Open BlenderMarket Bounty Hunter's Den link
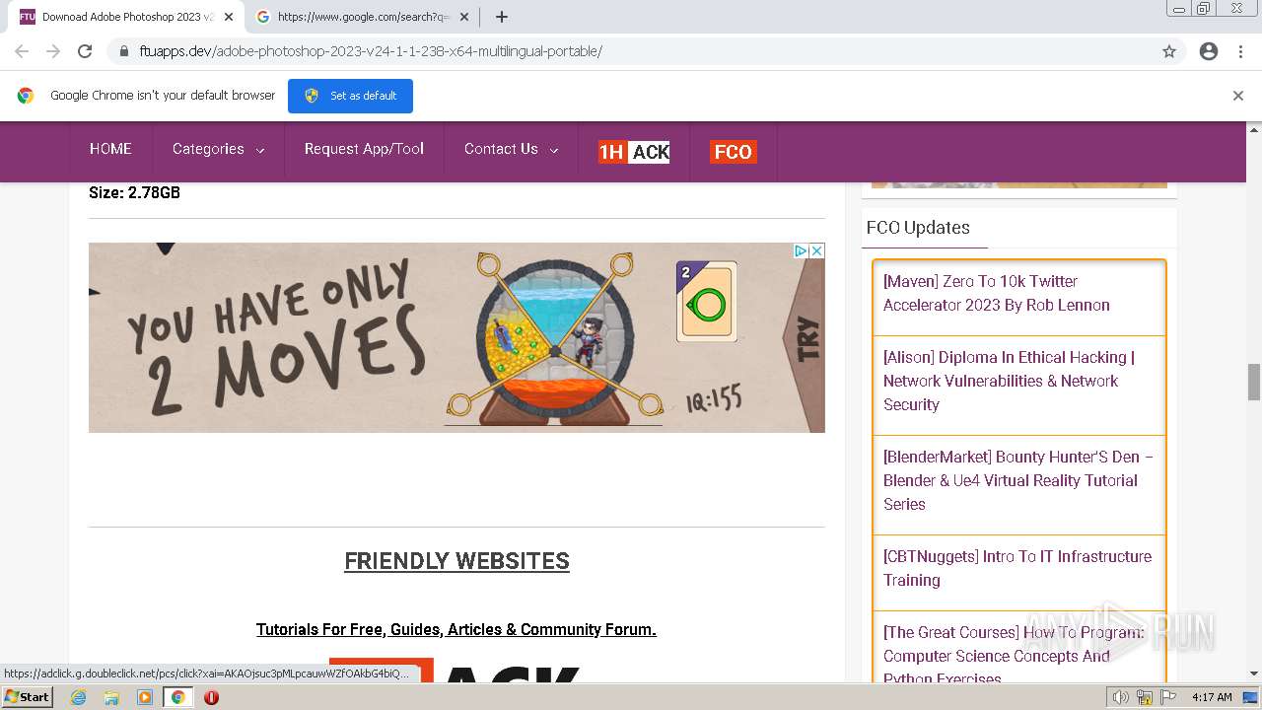The height and width of the screenshot is (710, 1262). [1017, 480]
